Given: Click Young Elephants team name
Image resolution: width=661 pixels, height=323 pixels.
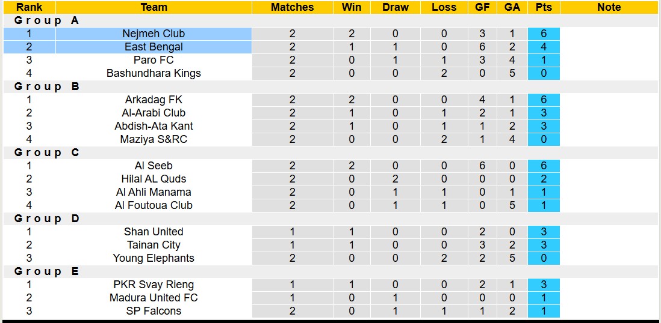Looking at the screenshot, I should coord(154,258).
